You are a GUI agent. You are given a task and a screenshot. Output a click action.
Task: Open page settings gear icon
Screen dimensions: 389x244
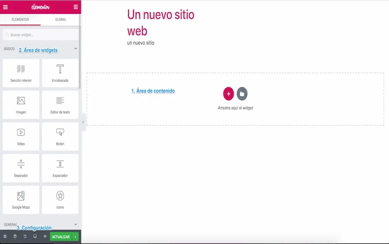(5, 237)
